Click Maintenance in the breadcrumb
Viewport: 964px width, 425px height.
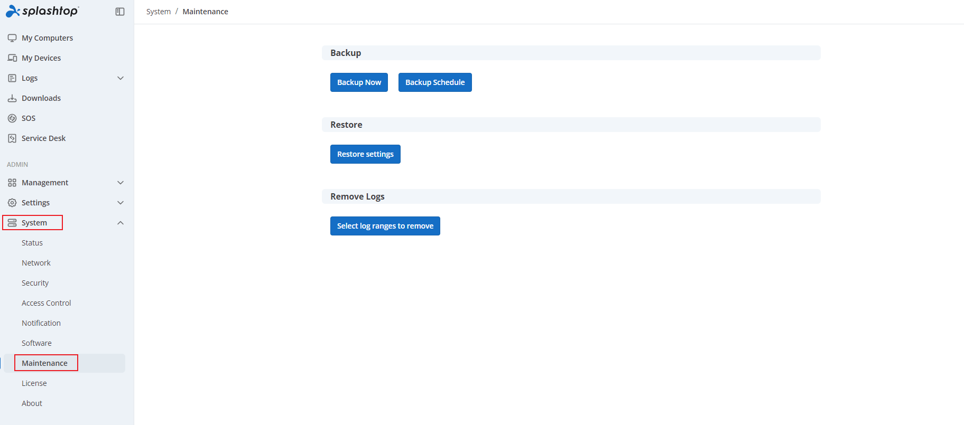[206, 12]
